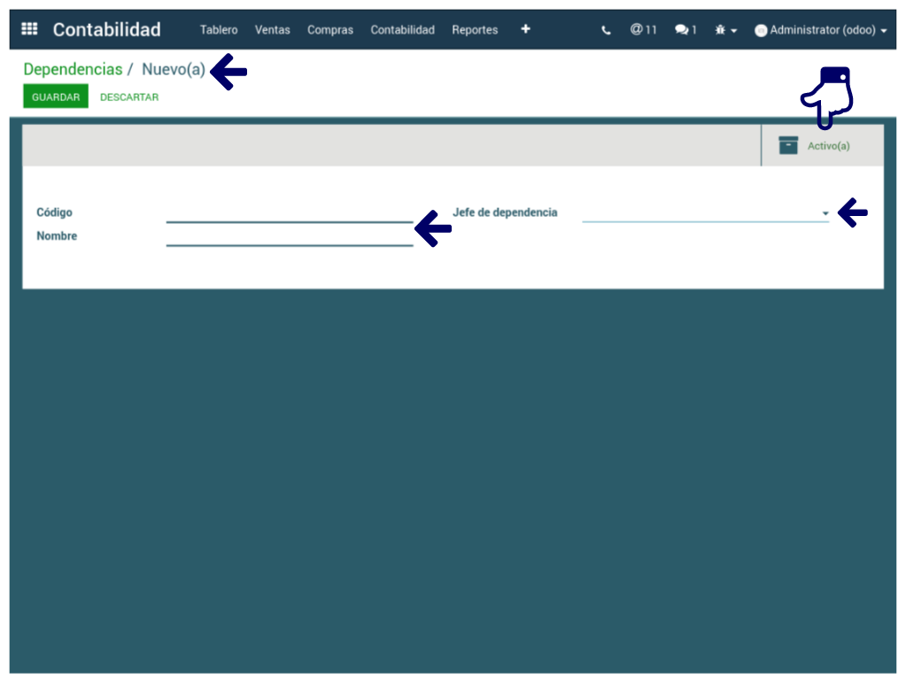Image resolution: width=906 pixels, height=679 pixels.
Task: Click the plus icon in the navbar
Action: click(525, 29)
